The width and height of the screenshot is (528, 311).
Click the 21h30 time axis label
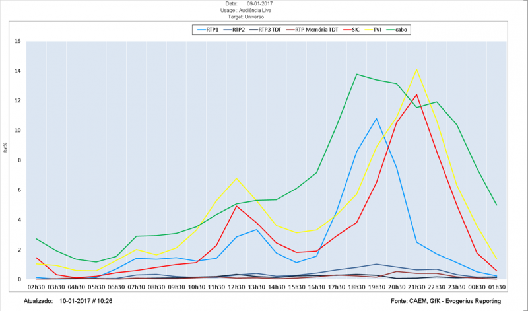click(416, 287)
